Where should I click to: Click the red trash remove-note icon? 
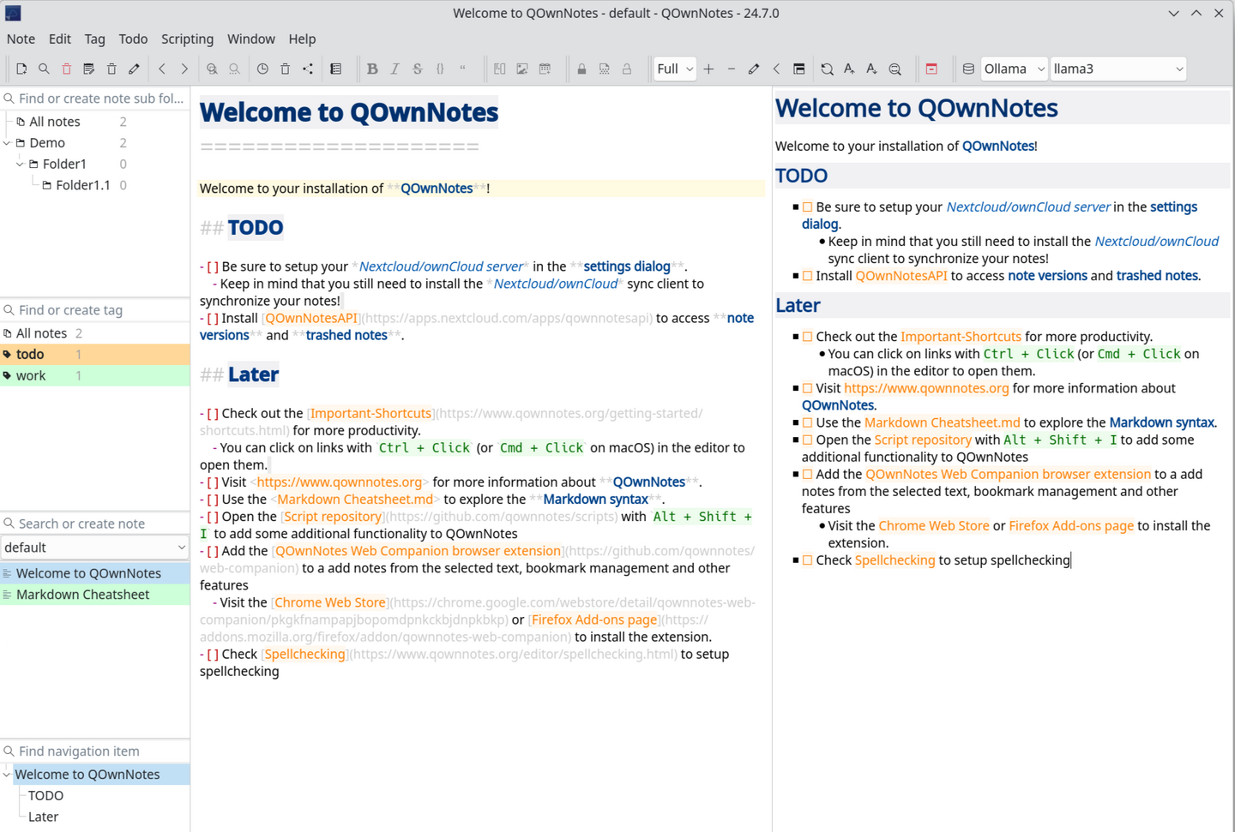point(66,69)
